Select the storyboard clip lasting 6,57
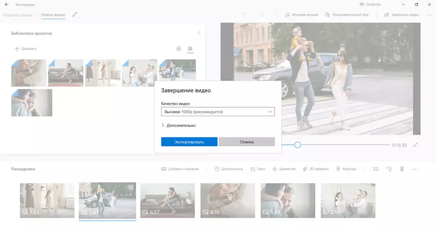The height and width of the screenshot is (232, 436). pyautogui.click(x=167, y=200)
